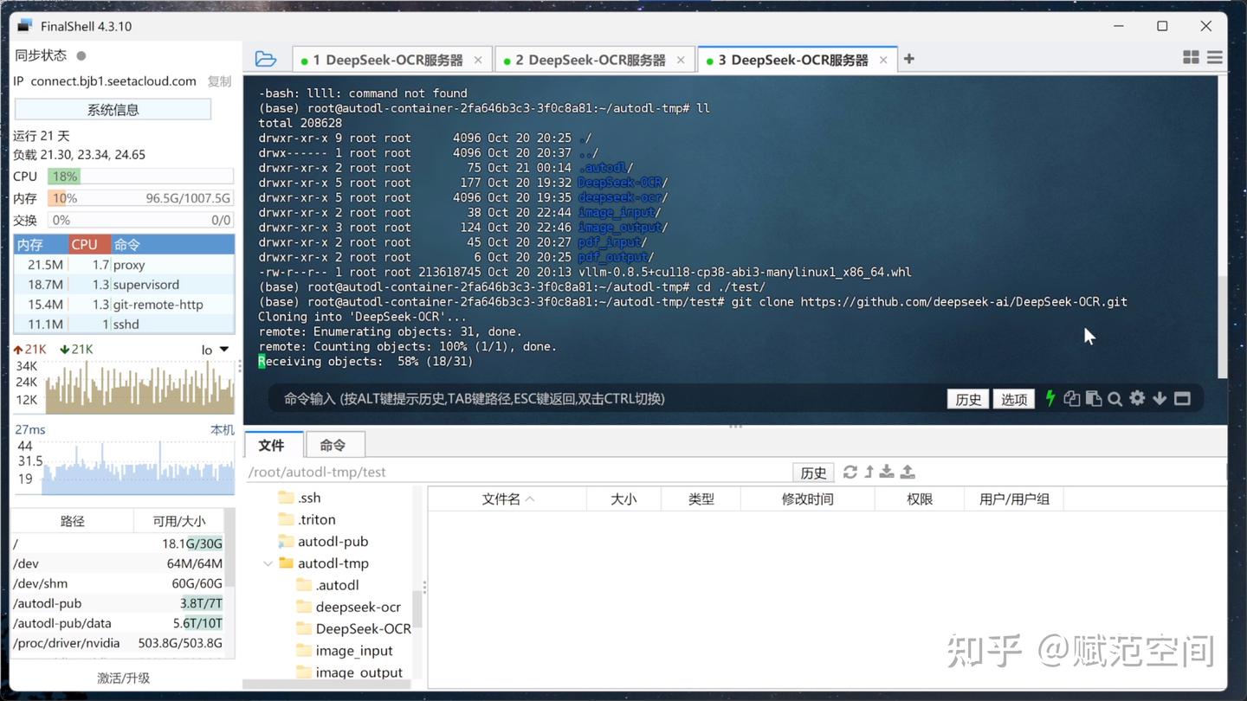Image resolution: width=1247 pixels, height=701 pixels.
Task: Upload a file to the server
Action: (908, 472)
